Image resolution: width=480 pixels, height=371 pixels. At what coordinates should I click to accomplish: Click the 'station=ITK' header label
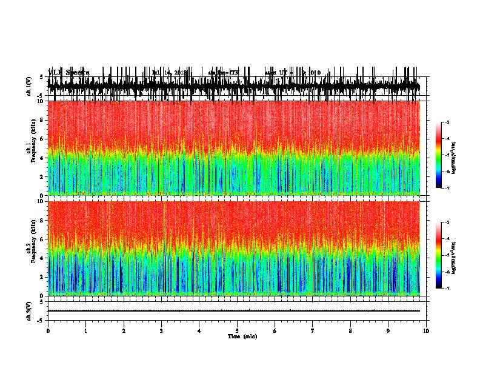pyautogui.click(x=224, y=73)
